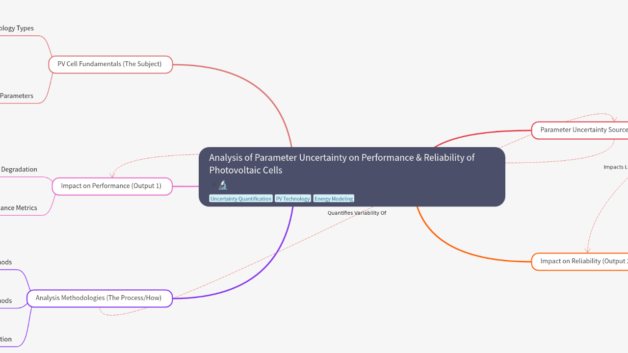Click the microscope icon in the central node
628x353 pixels.
[223, 185]
